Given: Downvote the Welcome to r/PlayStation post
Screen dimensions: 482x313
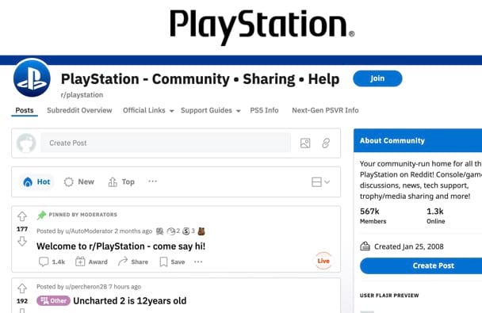Looking at the screenshot, I should (22, 242).
